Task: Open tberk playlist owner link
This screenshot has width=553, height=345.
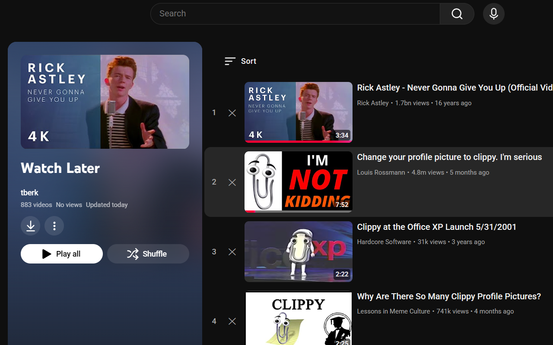Action: coord(29,193)
